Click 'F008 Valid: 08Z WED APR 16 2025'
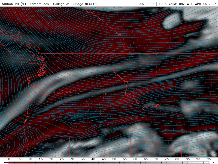 point(187,4)
